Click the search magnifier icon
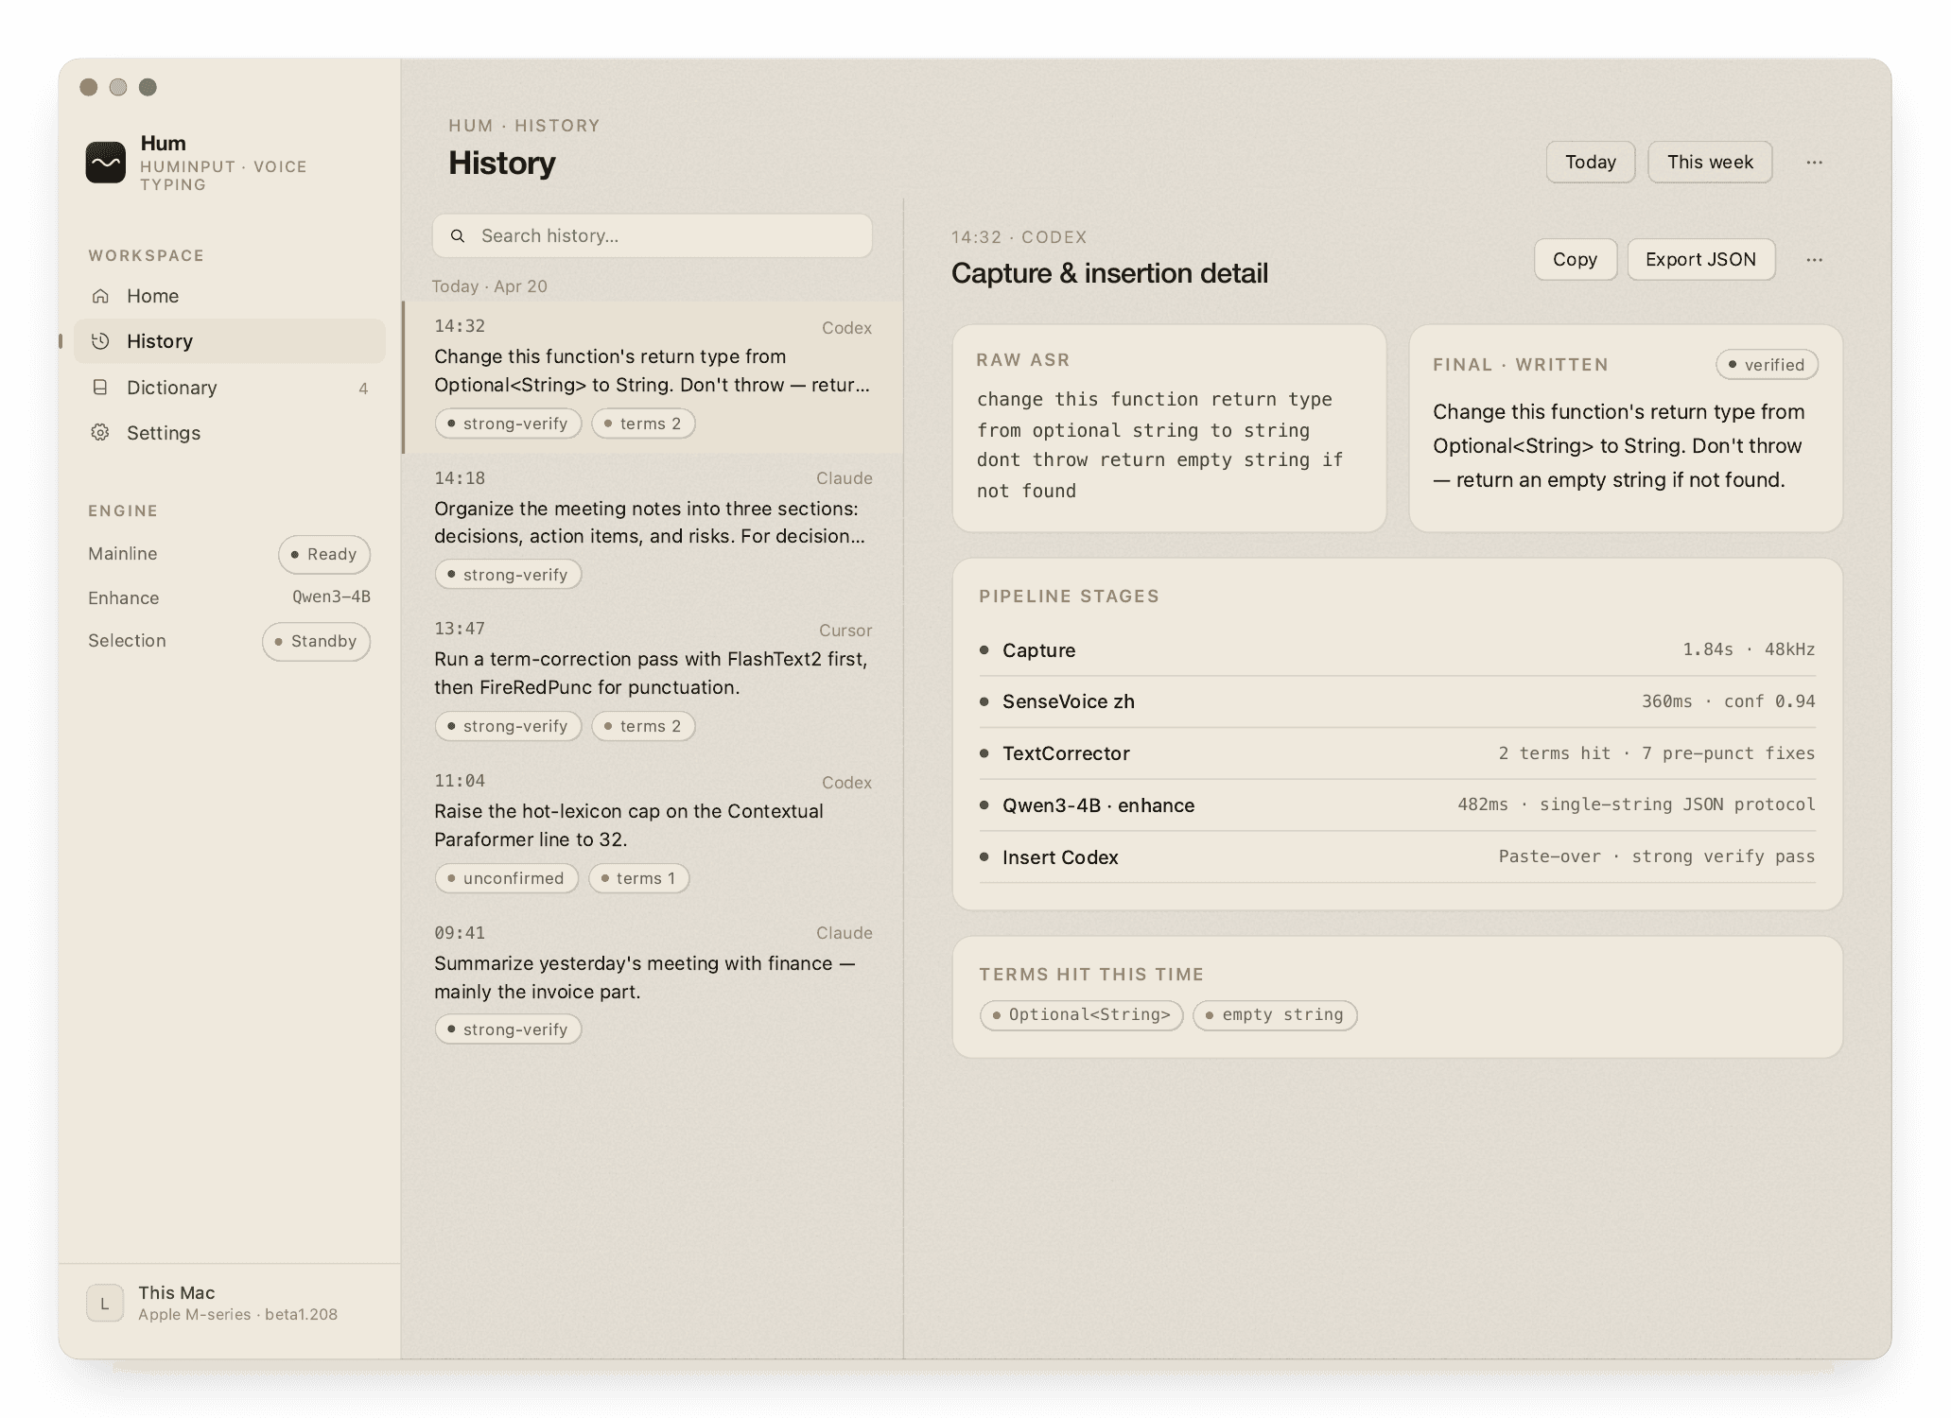This screenshot has width=1951, height=1418. tap(458, 236)
